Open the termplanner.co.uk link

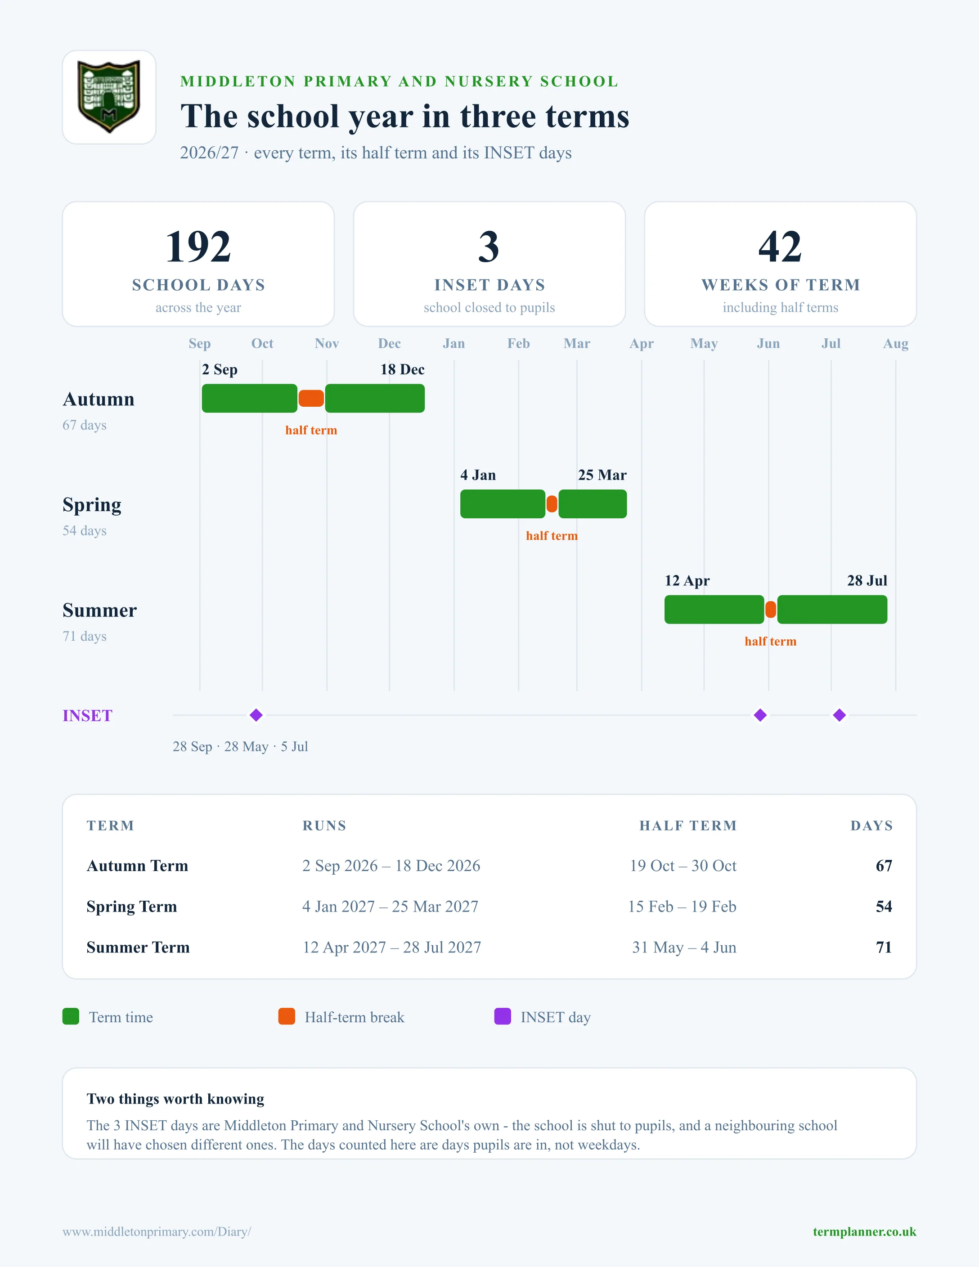point(864,1231)
